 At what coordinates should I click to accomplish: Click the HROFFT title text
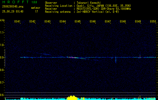click(x=16, y=2)
